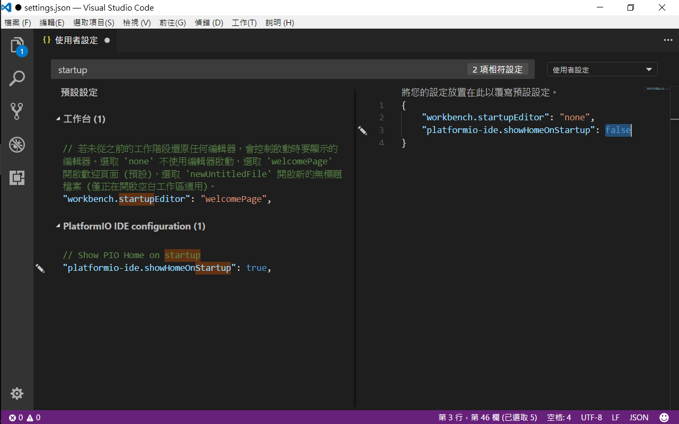This screenshot has height=424, width=679.
Task: Click the pencil icon next to line 3
Action: pyautogui.click(x=363, y=130)
